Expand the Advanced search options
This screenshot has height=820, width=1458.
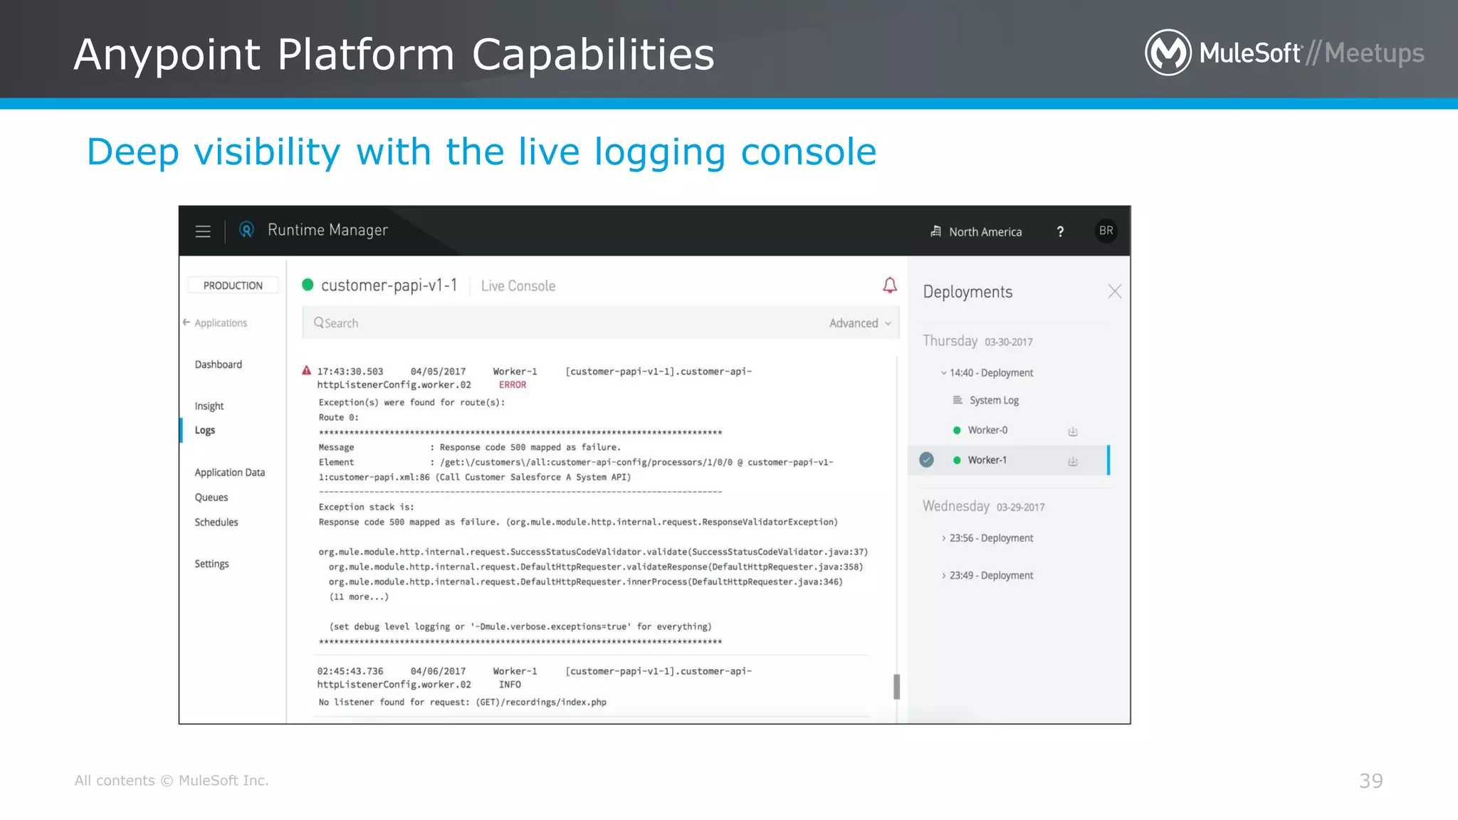click(x=860, y=323)
